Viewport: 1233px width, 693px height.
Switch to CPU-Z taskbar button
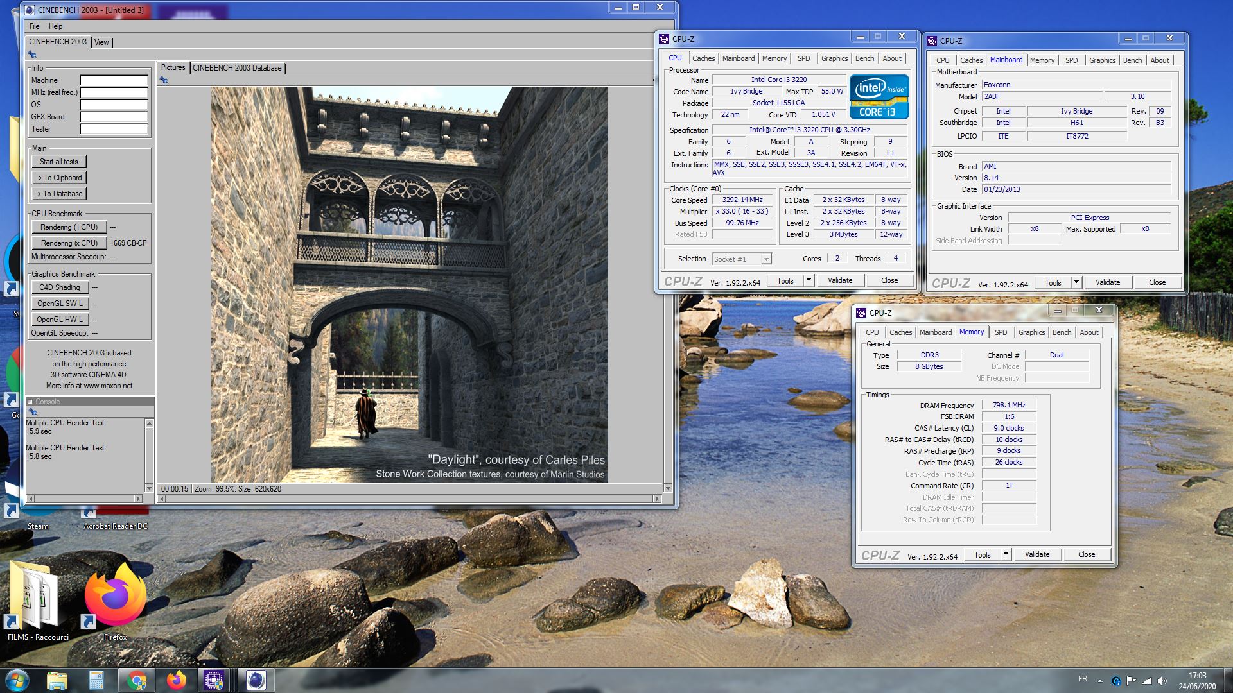[x=214, y=680]
